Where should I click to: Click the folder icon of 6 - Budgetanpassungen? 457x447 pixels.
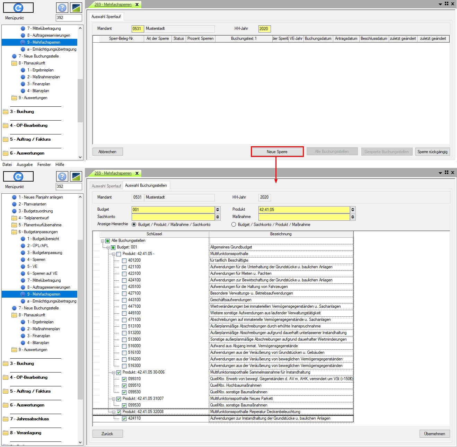(14, 232)
